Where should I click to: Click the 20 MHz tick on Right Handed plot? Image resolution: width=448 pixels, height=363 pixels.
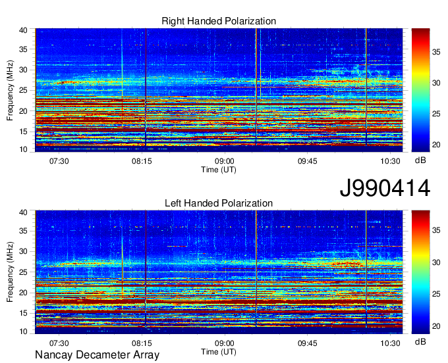(x=23, y=111)
